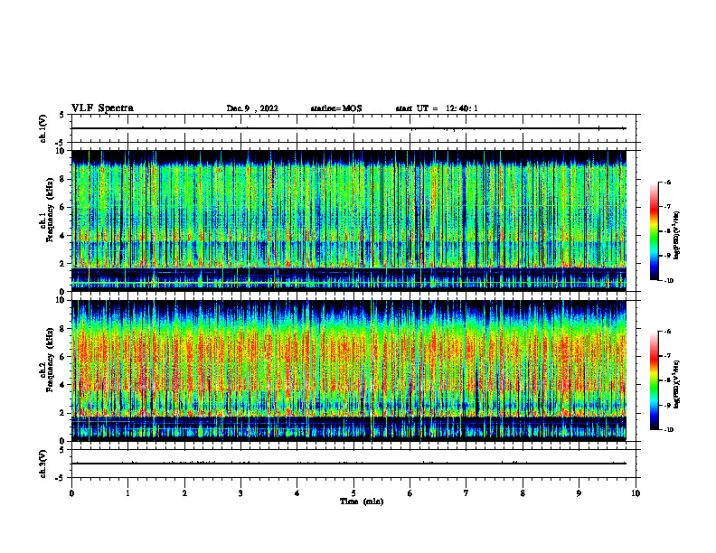The image size is (716, 553).
Task: Click the ch.2 colorbar "log(PSD)" unit label
Action: (x=677, y=383)
